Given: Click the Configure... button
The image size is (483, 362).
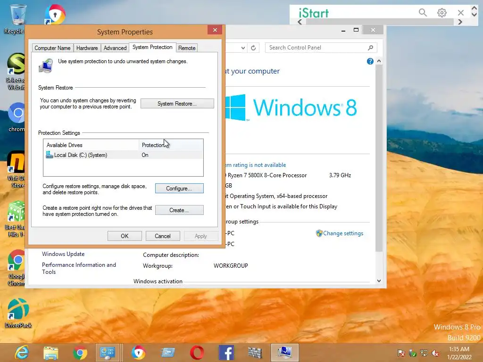Looking at the screenshot, I should pos(179,189).
